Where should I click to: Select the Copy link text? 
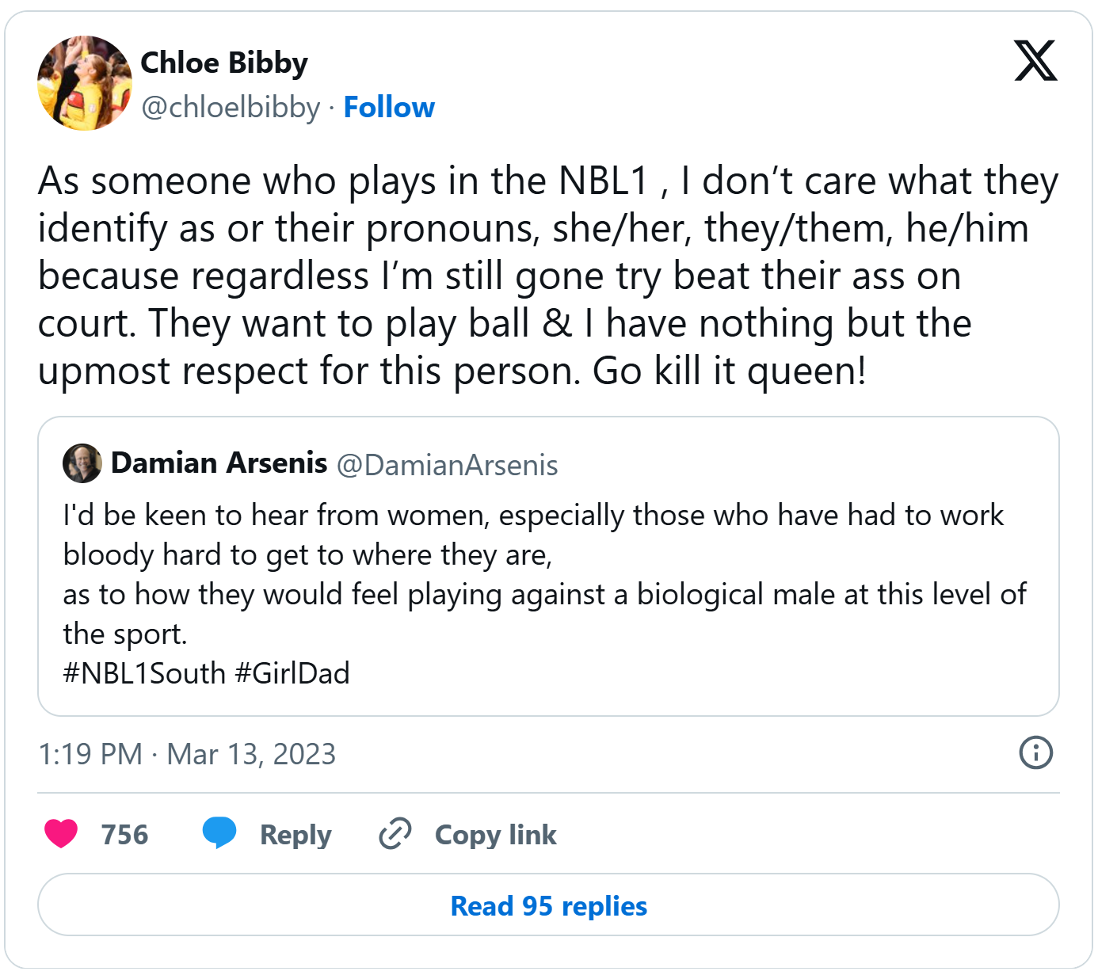495,835
